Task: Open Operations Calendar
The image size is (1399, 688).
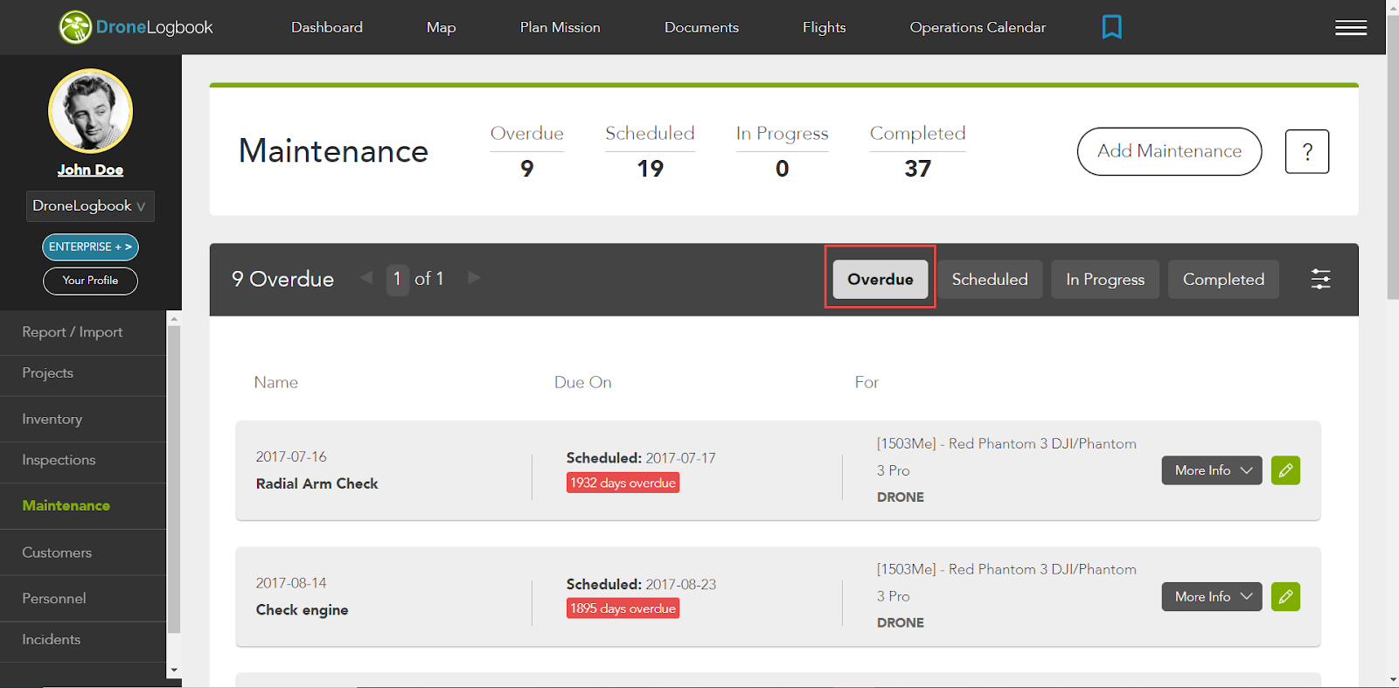Action: tap(978, 27)
